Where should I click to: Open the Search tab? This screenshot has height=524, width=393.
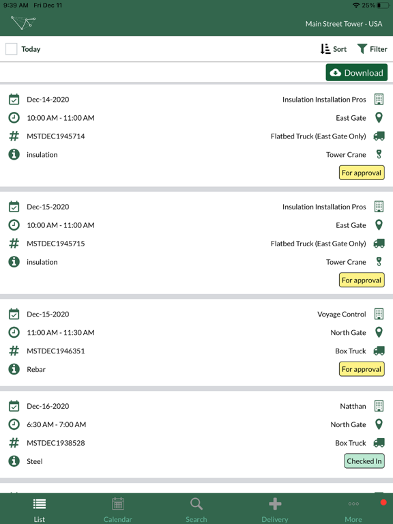tap(196, 510)
